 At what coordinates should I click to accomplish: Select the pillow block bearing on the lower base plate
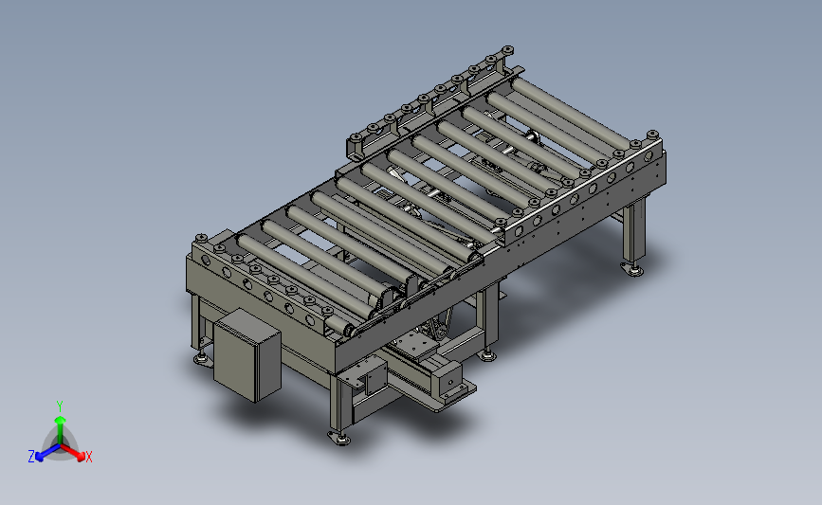pyautogui.click(x=449, y=381)
